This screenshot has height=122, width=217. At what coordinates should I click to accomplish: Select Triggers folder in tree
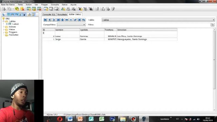(13, 32)
